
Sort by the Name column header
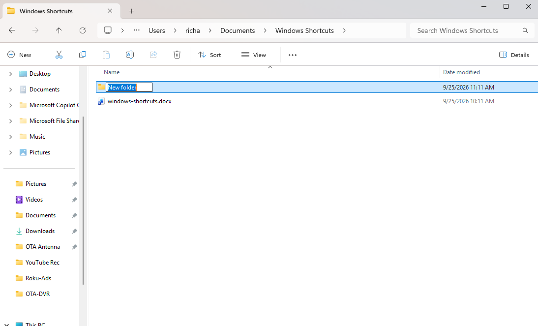click(112, 72)
